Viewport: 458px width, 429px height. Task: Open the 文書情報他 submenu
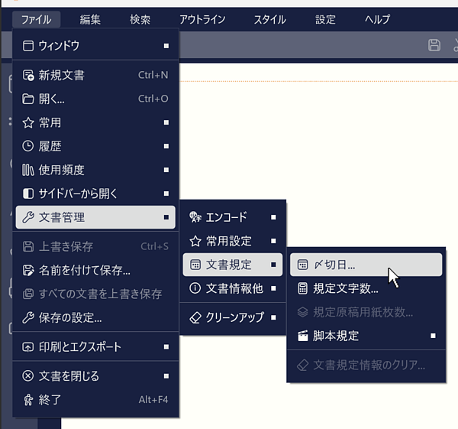click(x=234, y=288)
